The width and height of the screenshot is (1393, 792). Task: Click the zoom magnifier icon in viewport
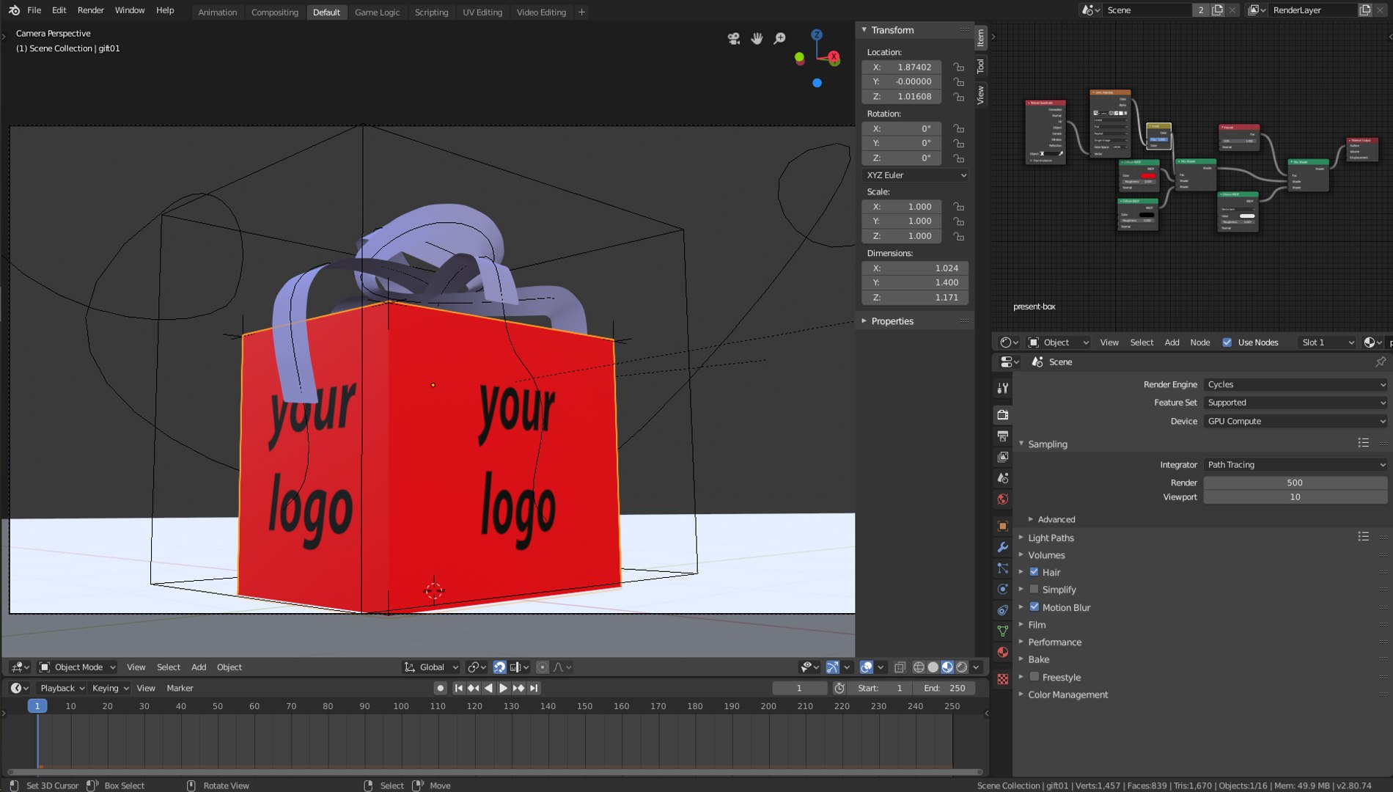pyautogui.click(x=780, y=38)
